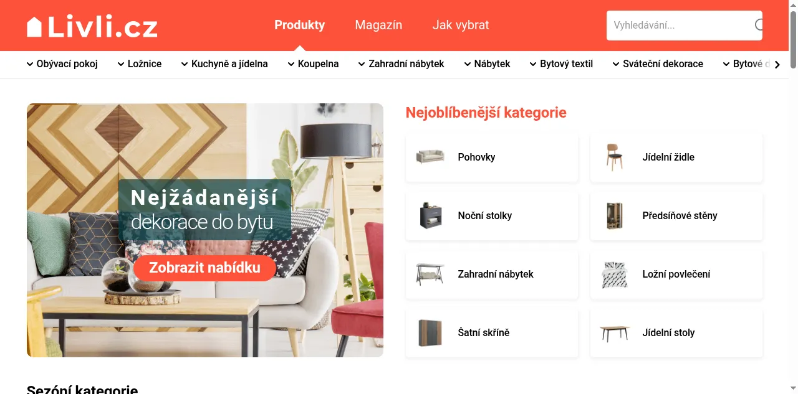The width and height of the screenshot is (798, 394).
Task: Click the Šatní skříně closet icon
Action: click(430, 332)
